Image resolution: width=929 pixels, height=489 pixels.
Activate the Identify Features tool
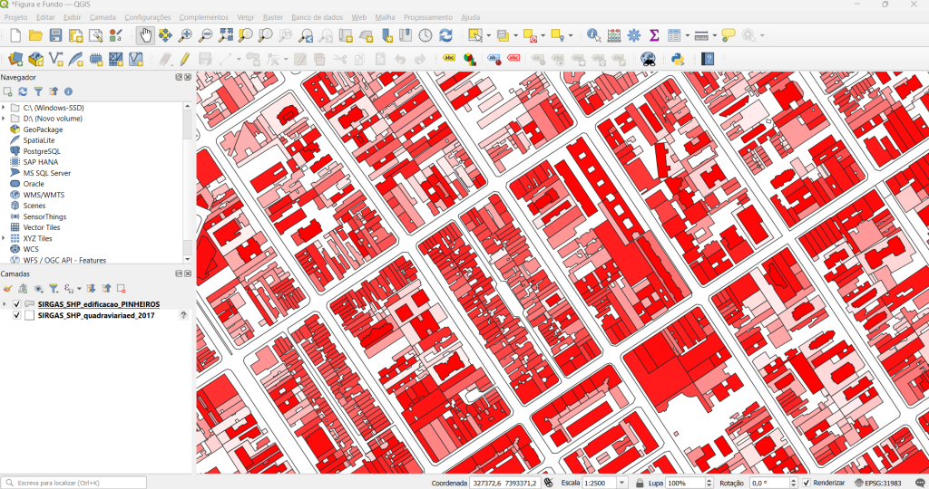click(593, 35)
